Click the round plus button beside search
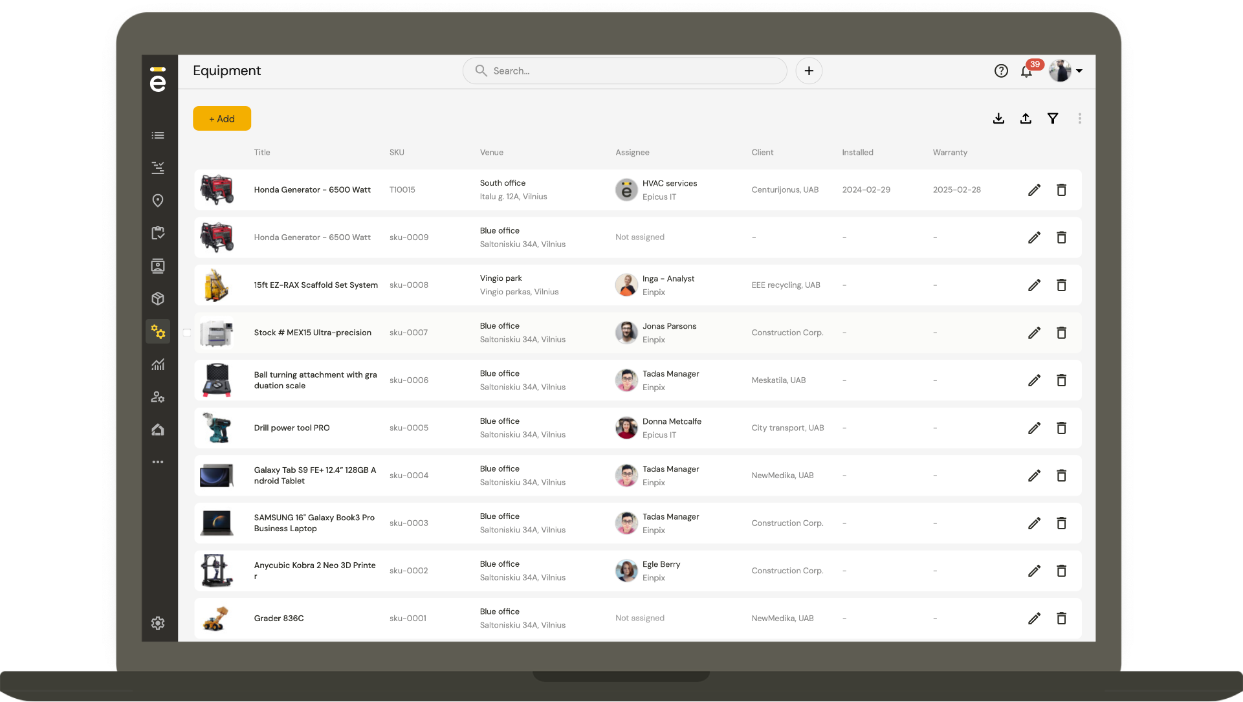 click(x=809, y=71)
